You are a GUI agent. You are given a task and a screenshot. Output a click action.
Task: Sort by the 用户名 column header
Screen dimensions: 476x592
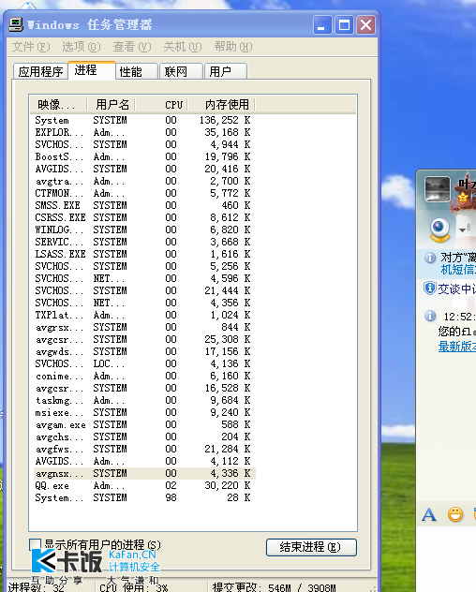112,105
